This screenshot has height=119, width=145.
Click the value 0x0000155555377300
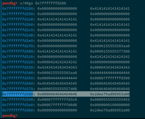point(110,51)
